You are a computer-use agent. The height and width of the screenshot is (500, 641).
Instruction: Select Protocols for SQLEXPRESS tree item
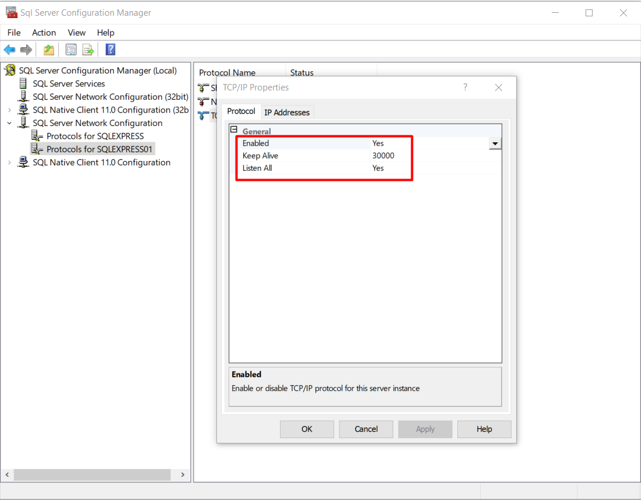pos(95,136)
